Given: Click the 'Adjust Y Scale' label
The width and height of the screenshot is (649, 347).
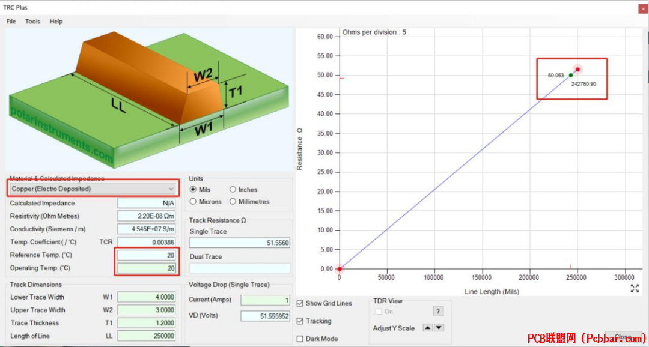Looking at the screenshot, I should pyautogui.click(x=394, y=328).
